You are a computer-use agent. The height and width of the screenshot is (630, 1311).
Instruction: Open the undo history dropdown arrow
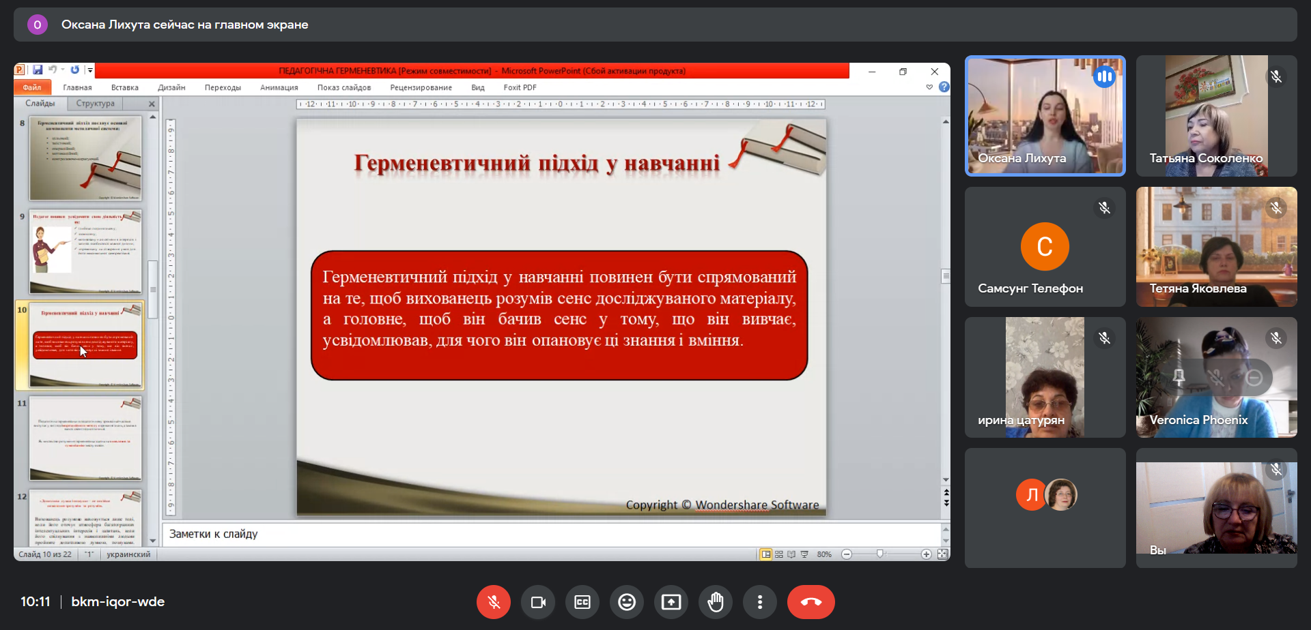(63, 70)
